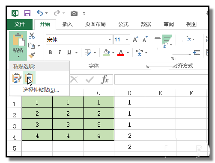Select green cell in row 4, column C

[x=99, y=136]
